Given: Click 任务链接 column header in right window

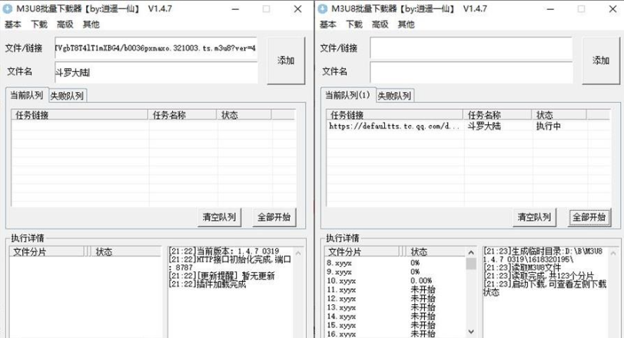Looking at the screenshot, I should (x=395, y=115).
